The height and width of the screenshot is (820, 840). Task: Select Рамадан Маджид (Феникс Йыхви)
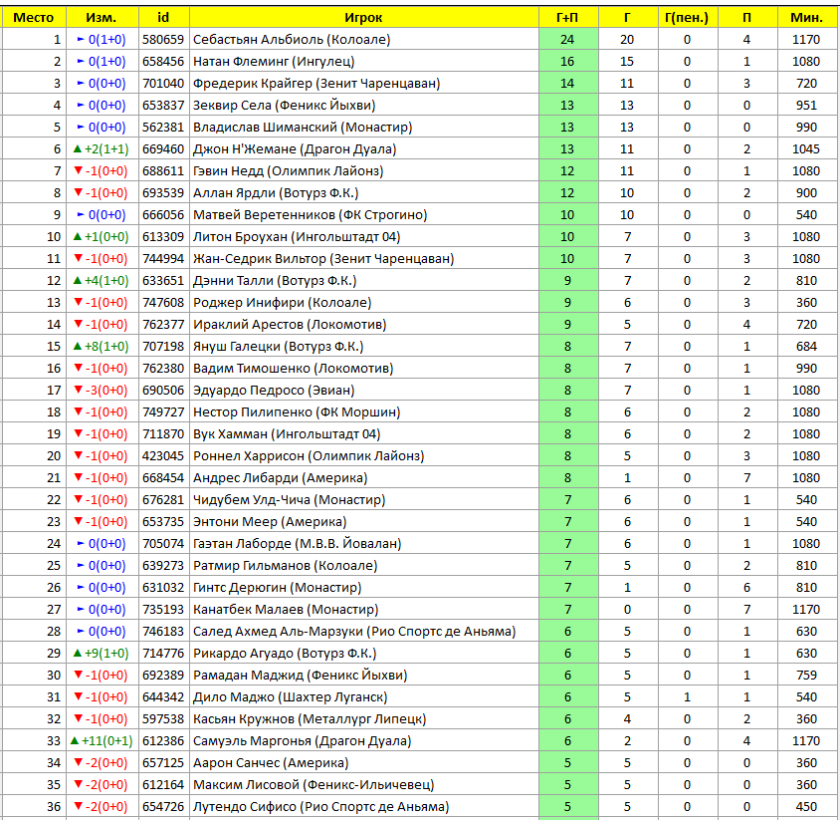pos(300,676)
